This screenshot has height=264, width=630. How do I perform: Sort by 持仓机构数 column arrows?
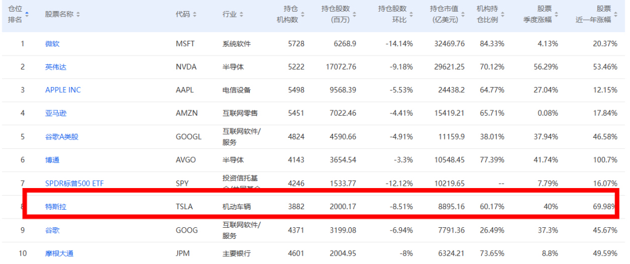coord(303,14)
